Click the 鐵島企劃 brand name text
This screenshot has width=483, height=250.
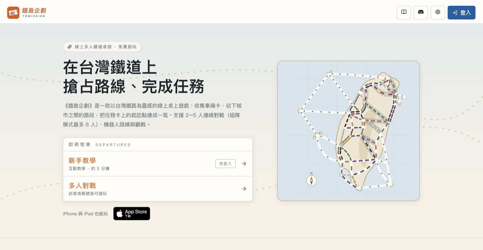tap(34, 11)
